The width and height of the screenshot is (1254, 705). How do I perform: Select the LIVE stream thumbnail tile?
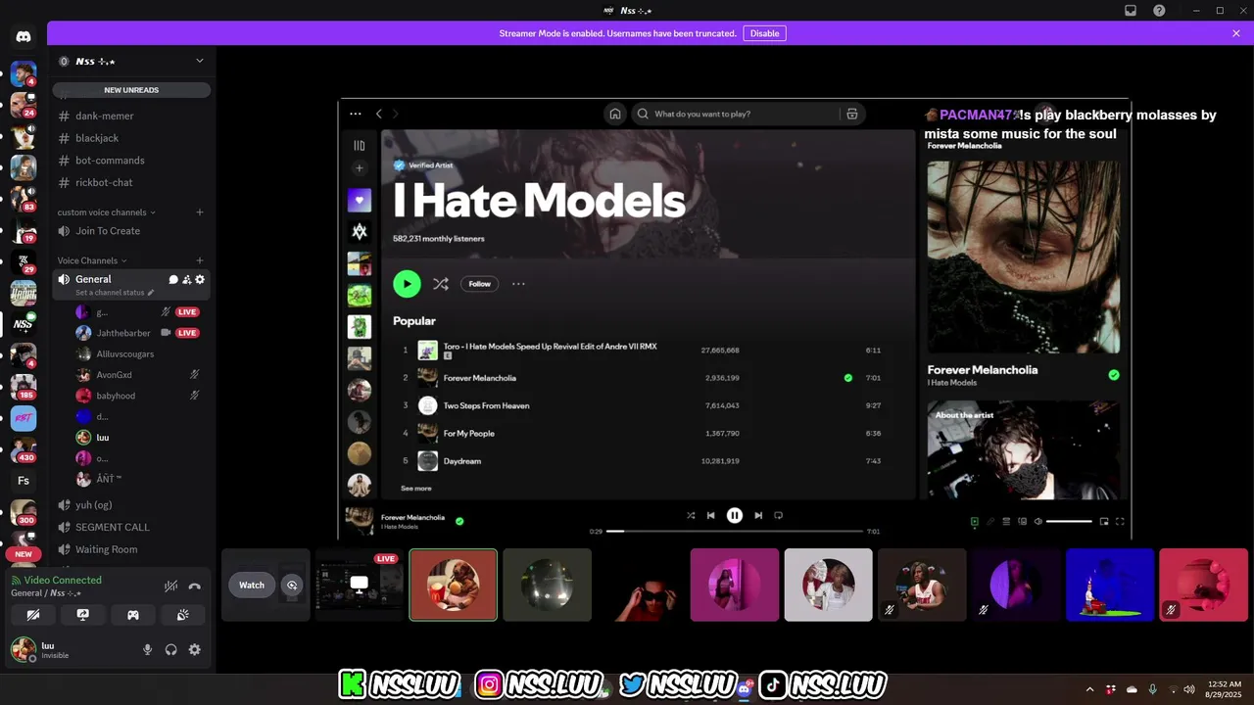click(359, 585)
